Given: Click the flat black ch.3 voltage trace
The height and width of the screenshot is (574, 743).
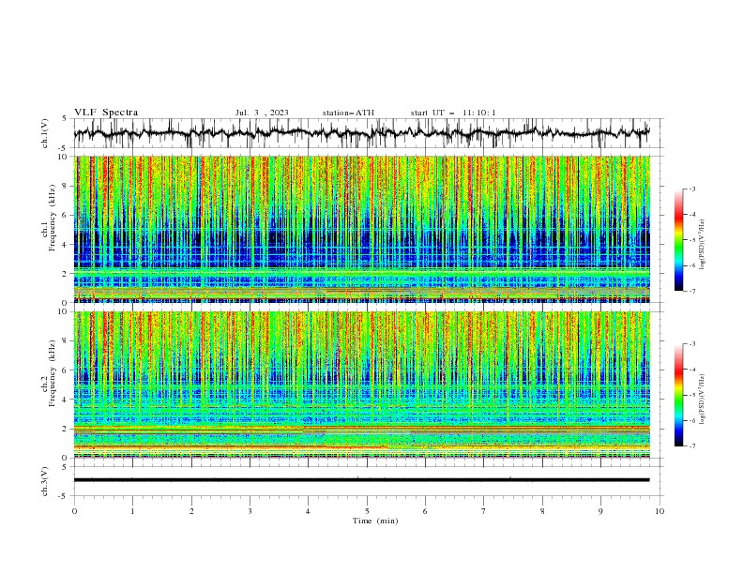Looking at the screenshot, I should coord(361,480).
